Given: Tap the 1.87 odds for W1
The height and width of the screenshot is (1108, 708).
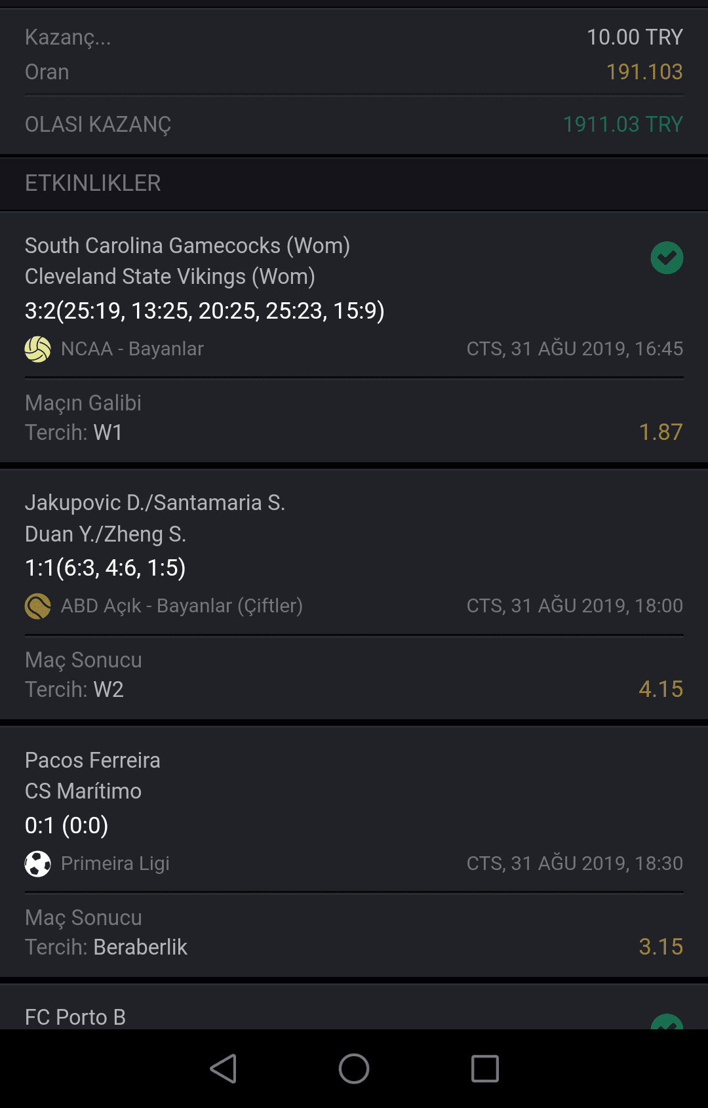Looking at the screenshot, I should pos(661,432).
